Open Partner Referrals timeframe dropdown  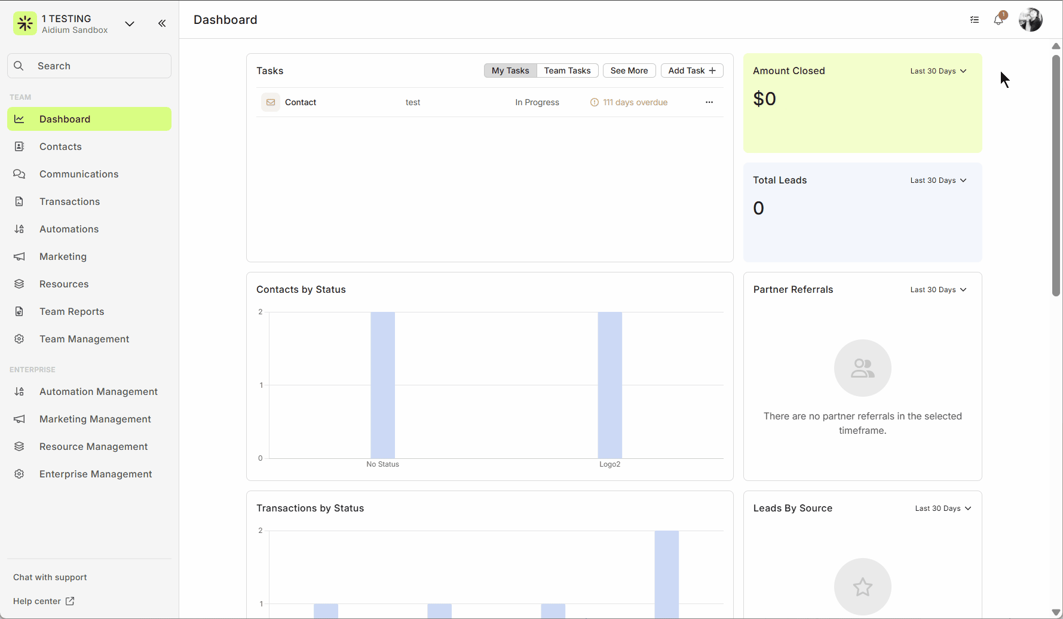click(x=938, y=290)
